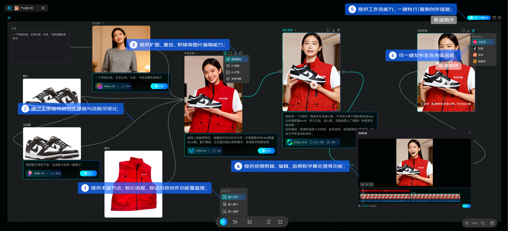The image size is (508, 231).
Task: Close the add-node menu with blue X button
Action: point(223,222)
